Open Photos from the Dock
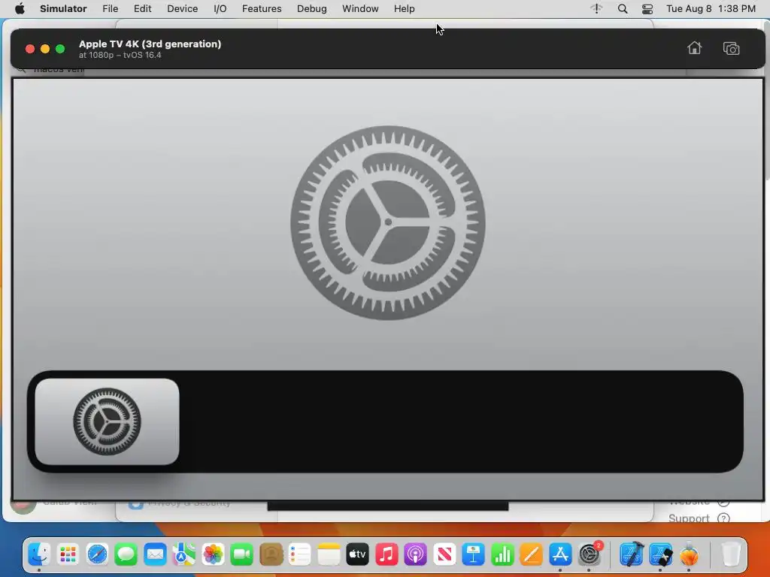This screenshot has height=577, width=770. pos(213,554)
